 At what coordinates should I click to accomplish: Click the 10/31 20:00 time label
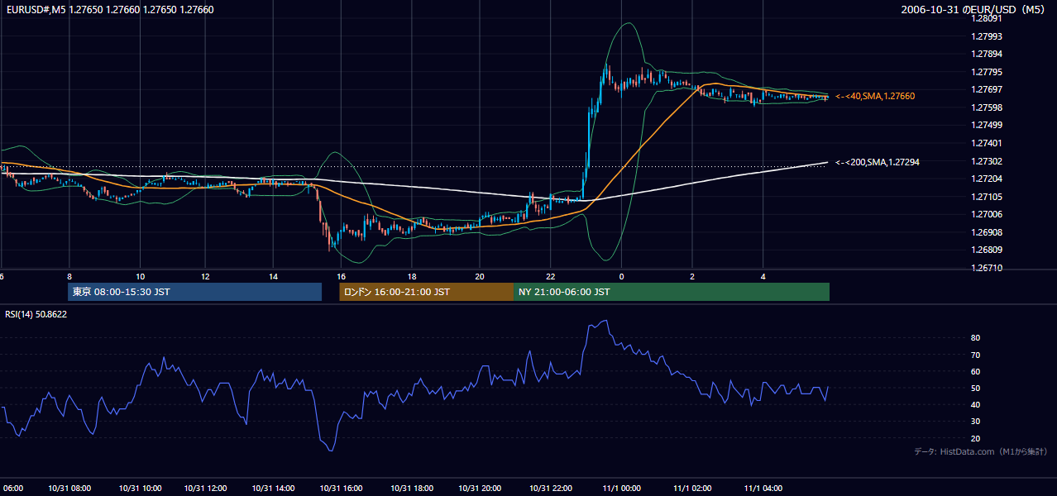pyautogui.click(x=481, y=488)
